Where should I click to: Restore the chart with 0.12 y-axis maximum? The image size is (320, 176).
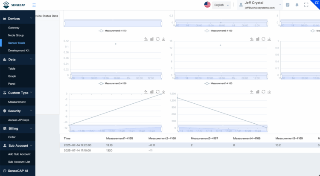click(157, 39)
